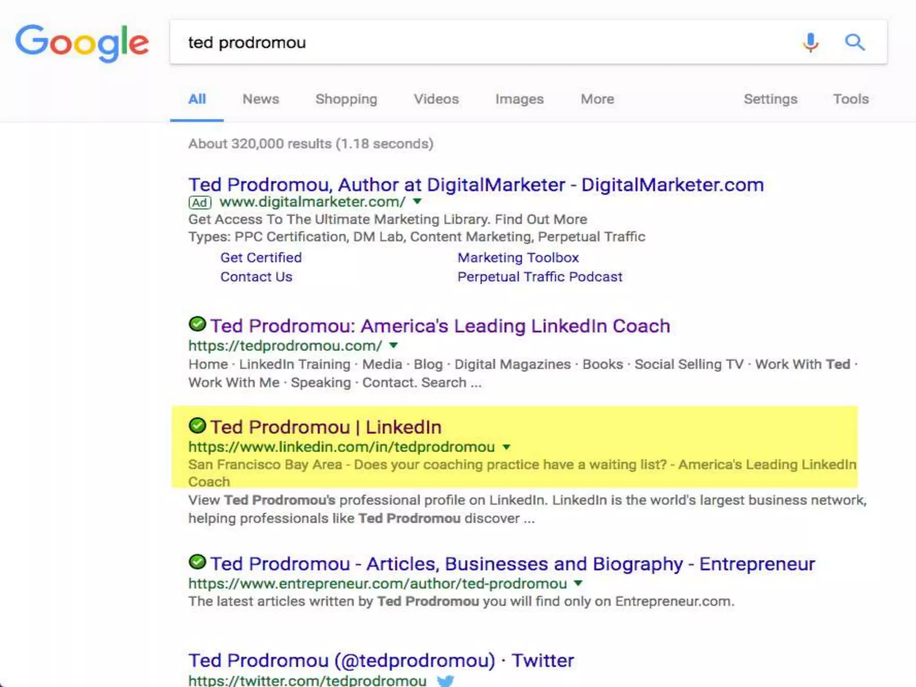Image resolution: width=916 pixels, height=687 pixels.
Task: Expand the digitalmarketer.com URL dropdown arrow
Action: (x=417, y=201)
